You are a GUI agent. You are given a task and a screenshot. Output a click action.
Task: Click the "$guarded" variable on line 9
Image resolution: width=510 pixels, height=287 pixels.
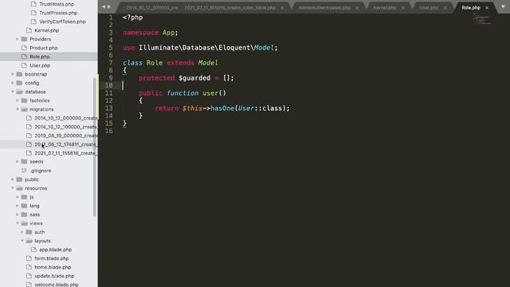click(194, 78)
